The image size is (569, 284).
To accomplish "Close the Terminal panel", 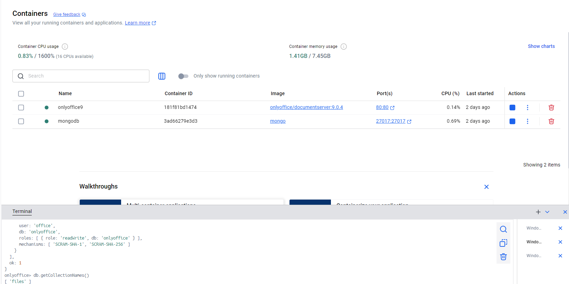I will (565, 212).
